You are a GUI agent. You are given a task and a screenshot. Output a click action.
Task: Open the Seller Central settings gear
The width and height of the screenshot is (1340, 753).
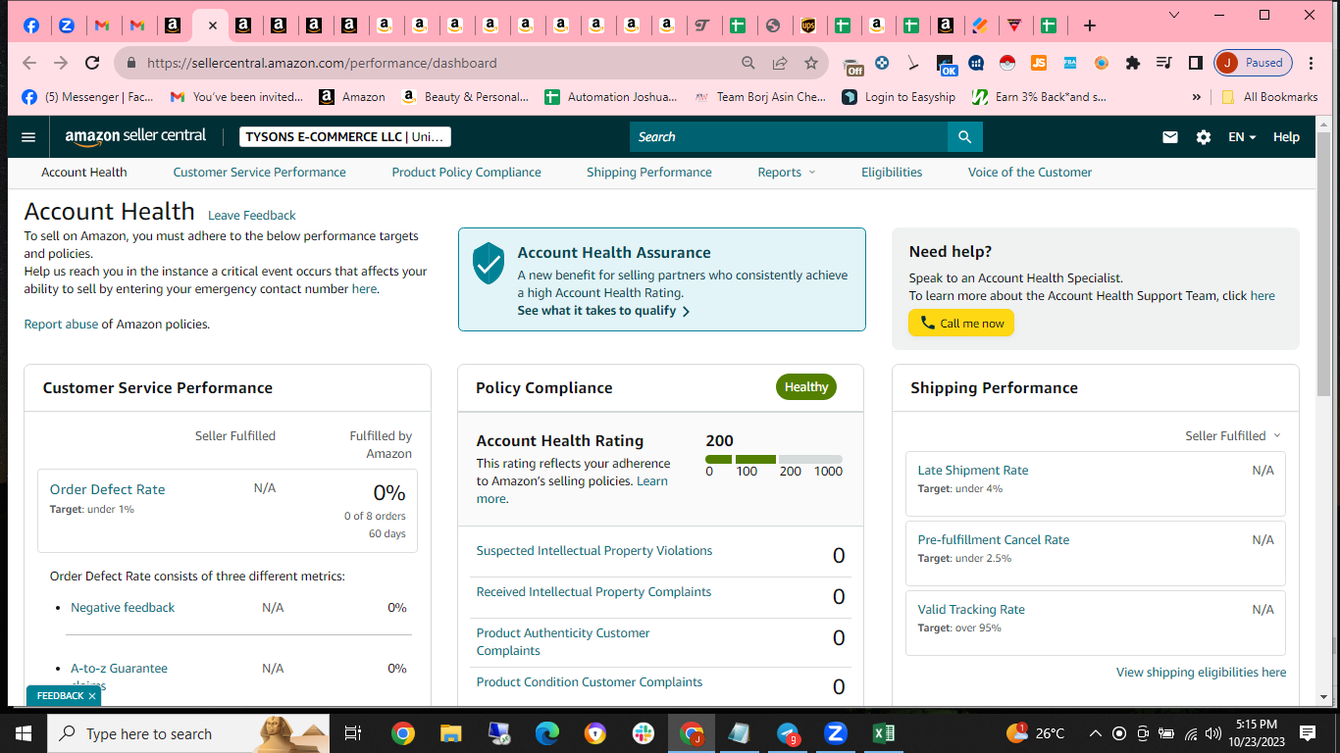[x=1204, y=137]
